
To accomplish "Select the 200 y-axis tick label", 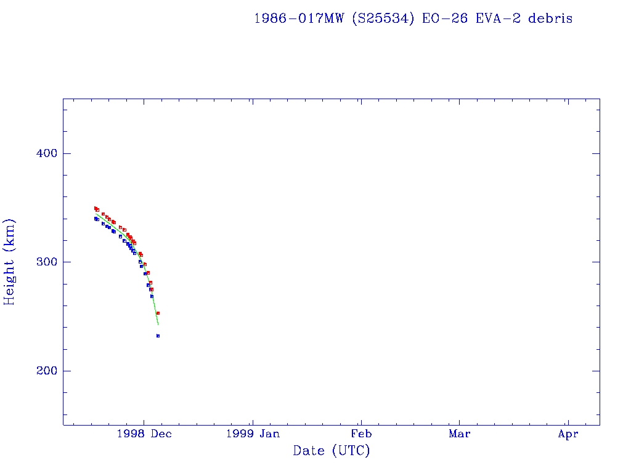I will tap(43, 371).
